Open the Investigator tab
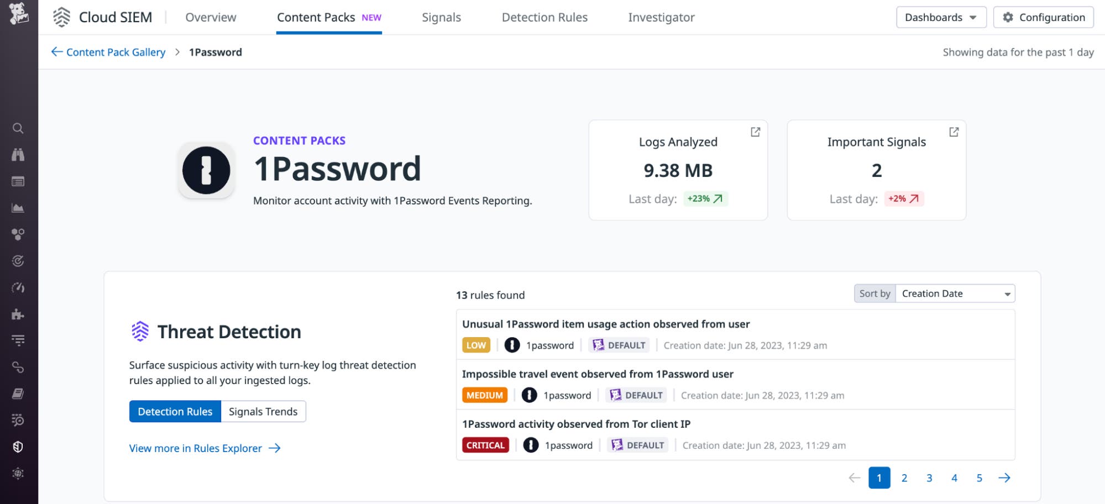1105x504 pixels. pos(661,17)
